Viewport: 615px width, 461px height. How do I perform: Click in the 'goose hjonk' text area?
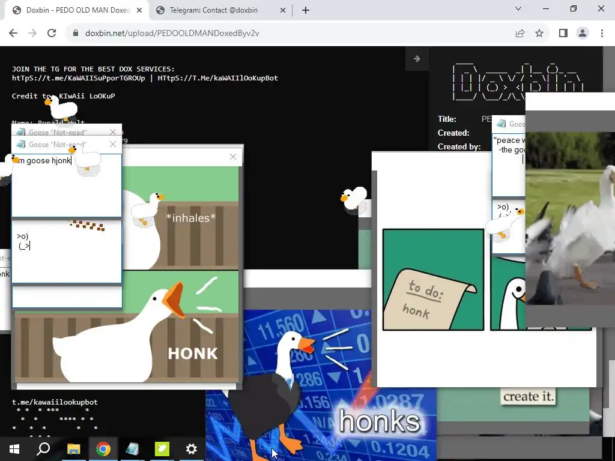[x=67, y=185]
